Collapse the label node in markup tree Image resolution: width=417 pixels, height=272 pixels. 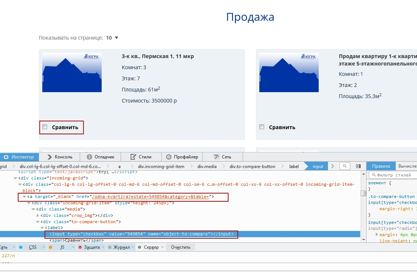[x=42, y=228]
